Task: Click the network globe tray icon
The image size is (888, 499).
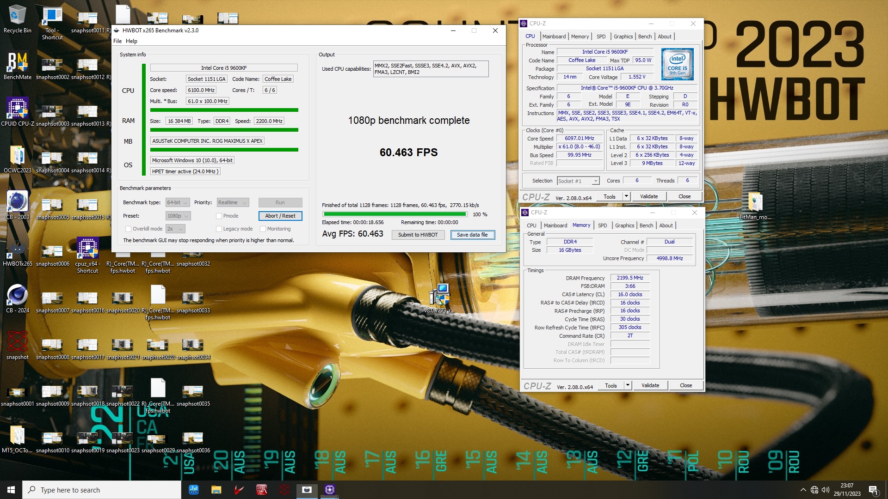Action: (814, 490)
